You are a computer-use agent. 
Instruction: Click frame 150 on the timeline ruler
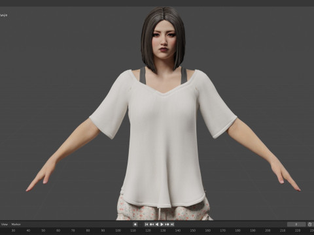[193, 230]
